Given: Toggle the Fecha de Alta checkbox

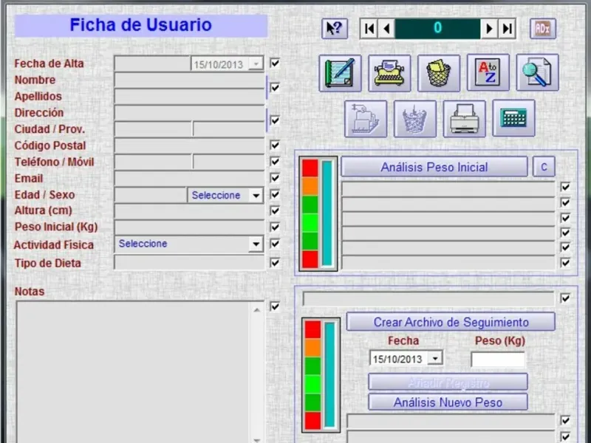Looking at the screenshot, I should (x=275, y=63).
